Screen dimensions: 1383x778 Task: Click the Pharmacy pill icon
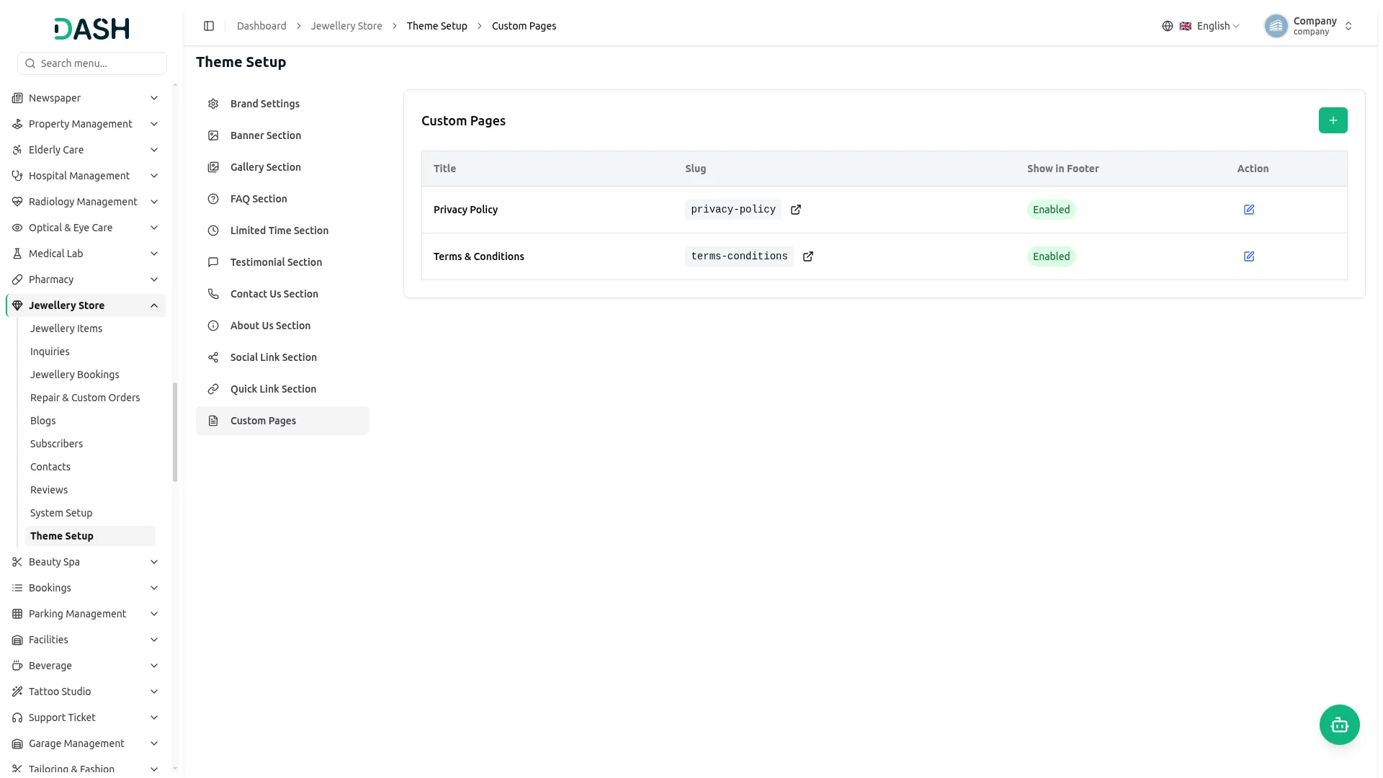pyautogui.click(x=17, y=280)
